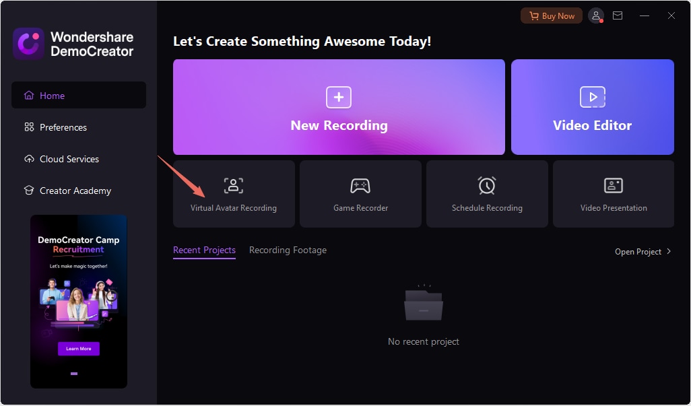Select the Virtual Avatar Recording label

234,208
